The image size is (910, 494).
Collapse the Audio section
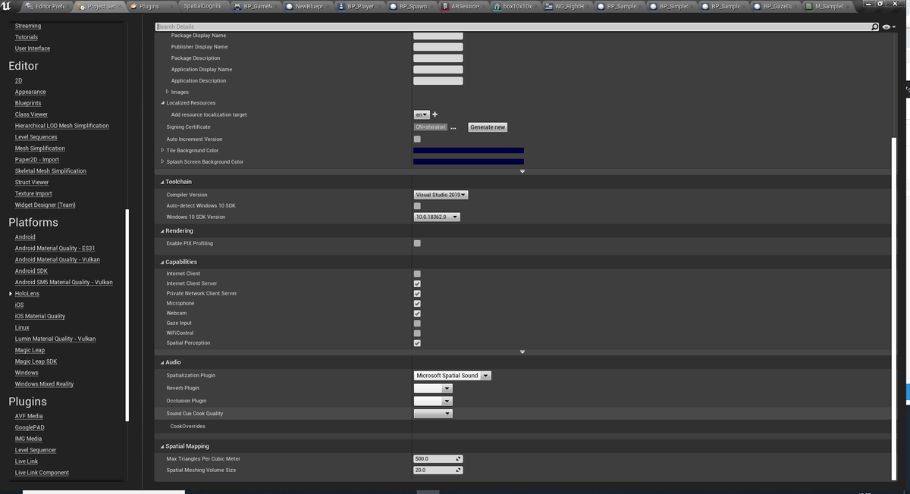pyautogui.click(x=162, y=362)
